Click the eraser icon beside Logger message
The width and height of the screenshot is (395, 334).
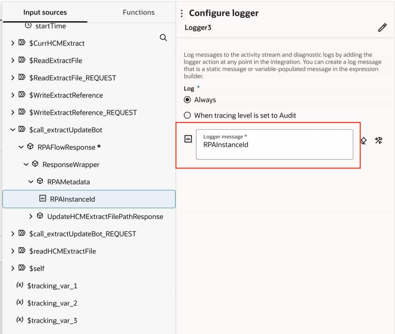pos(363,141)
